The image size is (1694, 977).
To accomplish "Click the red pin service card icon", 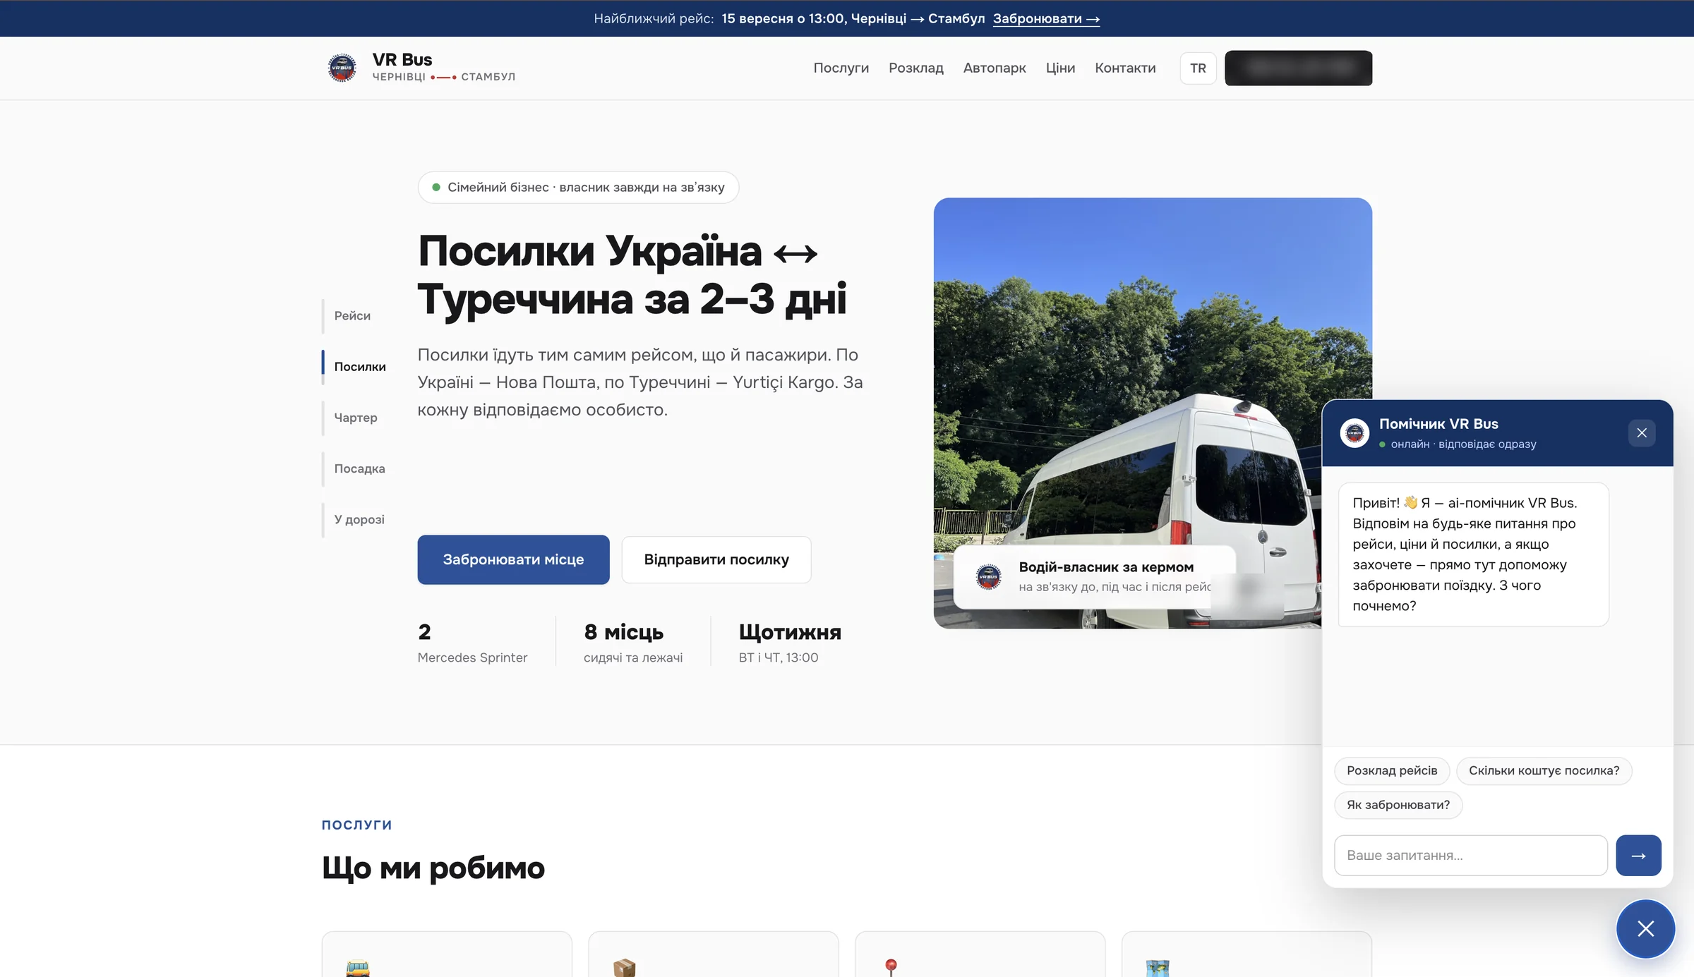I will point(891,967).
